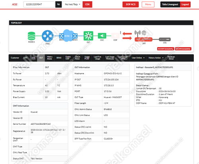Click Power Supply value 3.23

point(47,91)
